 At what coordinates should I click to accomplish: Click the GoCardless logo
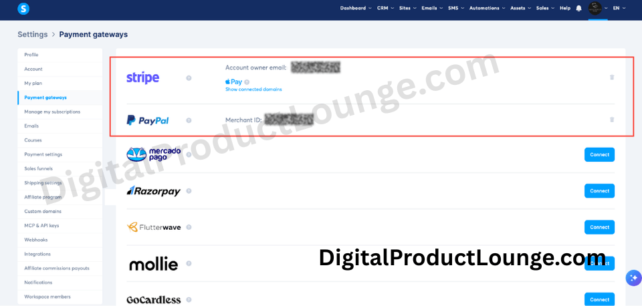coord(154,300)
